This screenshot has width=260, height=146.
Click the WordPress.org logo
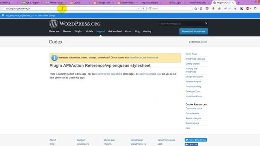pos(74,24)
